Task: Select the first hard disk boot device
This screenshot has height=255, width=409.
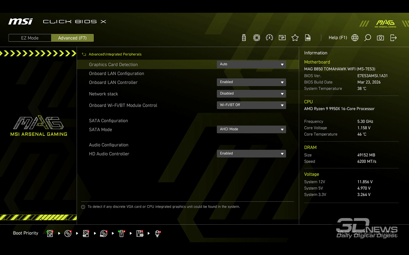Action: (50, 233)
